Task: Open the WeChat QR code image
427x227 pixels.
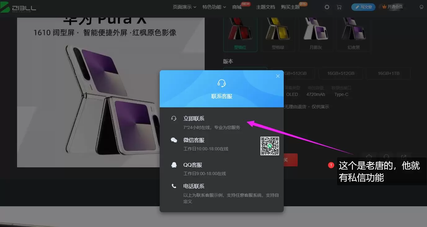Action: pyautogui.click(x=269, y=146)
